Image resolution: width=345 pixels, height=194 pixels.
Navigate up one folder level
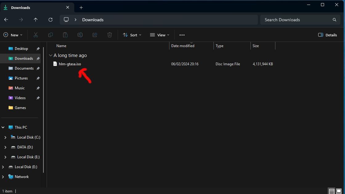coord(36,20)
